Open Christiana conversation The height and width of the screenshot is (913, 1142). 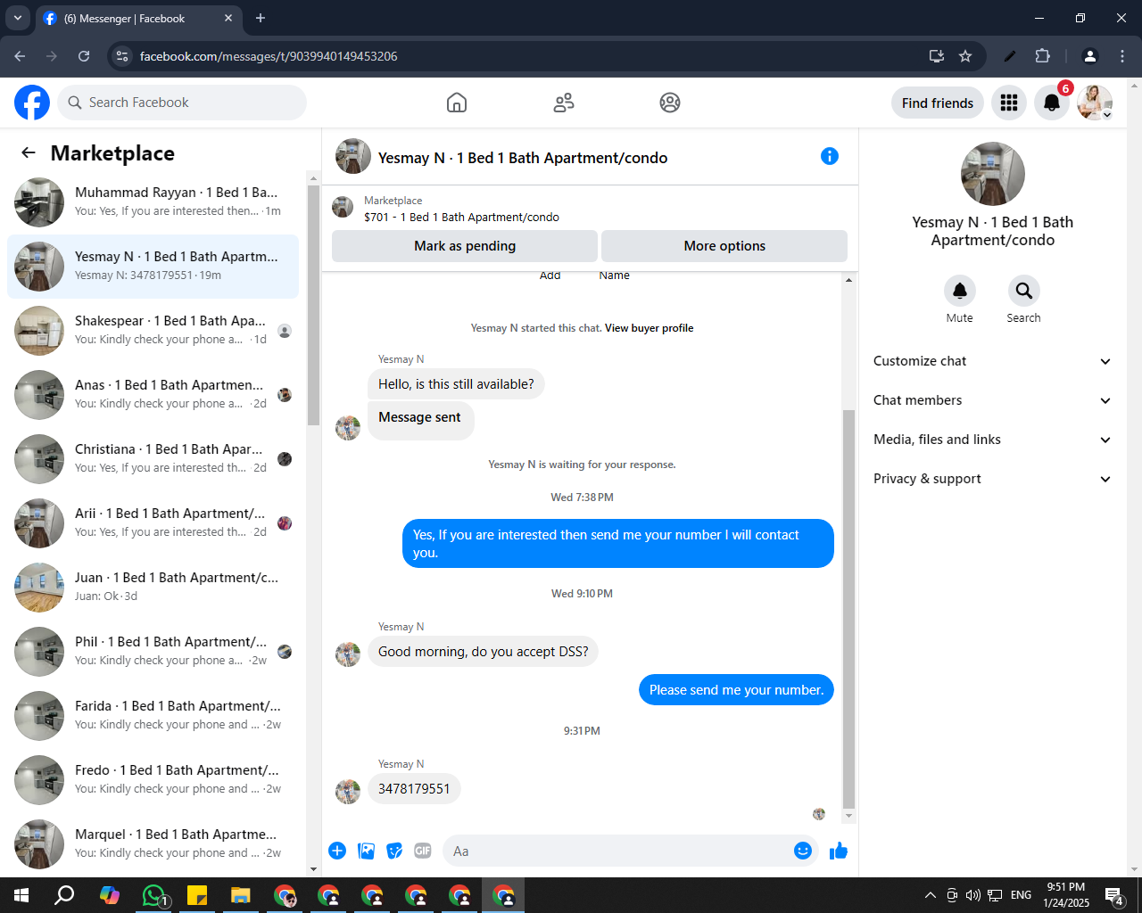pyautogui.click(x=153, y=459)
